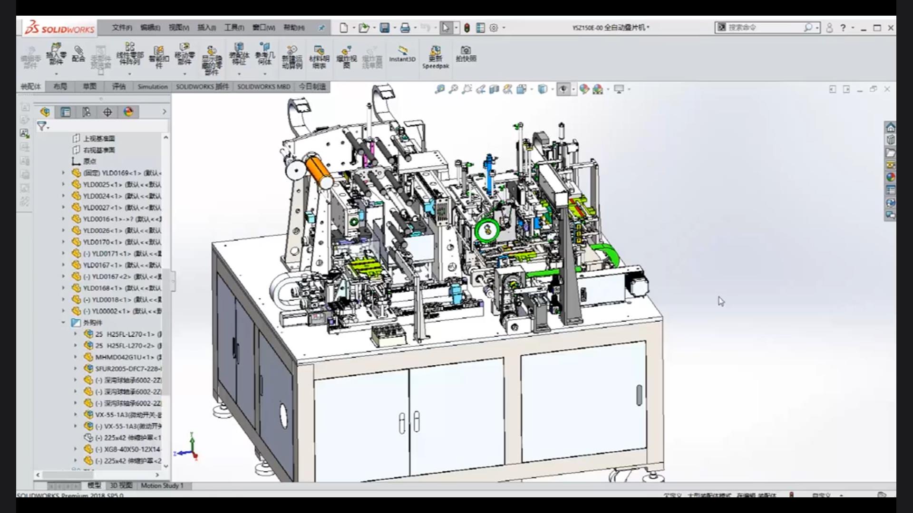Switch to the 评估 tab

pyautogui.click(x=118, y=86)
